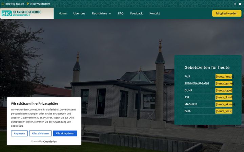
Task: Open the CookieYes powered-by link
Action: 50,142
